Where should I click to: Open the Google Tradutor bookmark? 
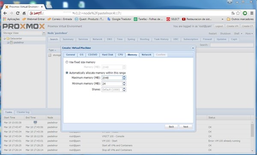click(x=120, y=19)
